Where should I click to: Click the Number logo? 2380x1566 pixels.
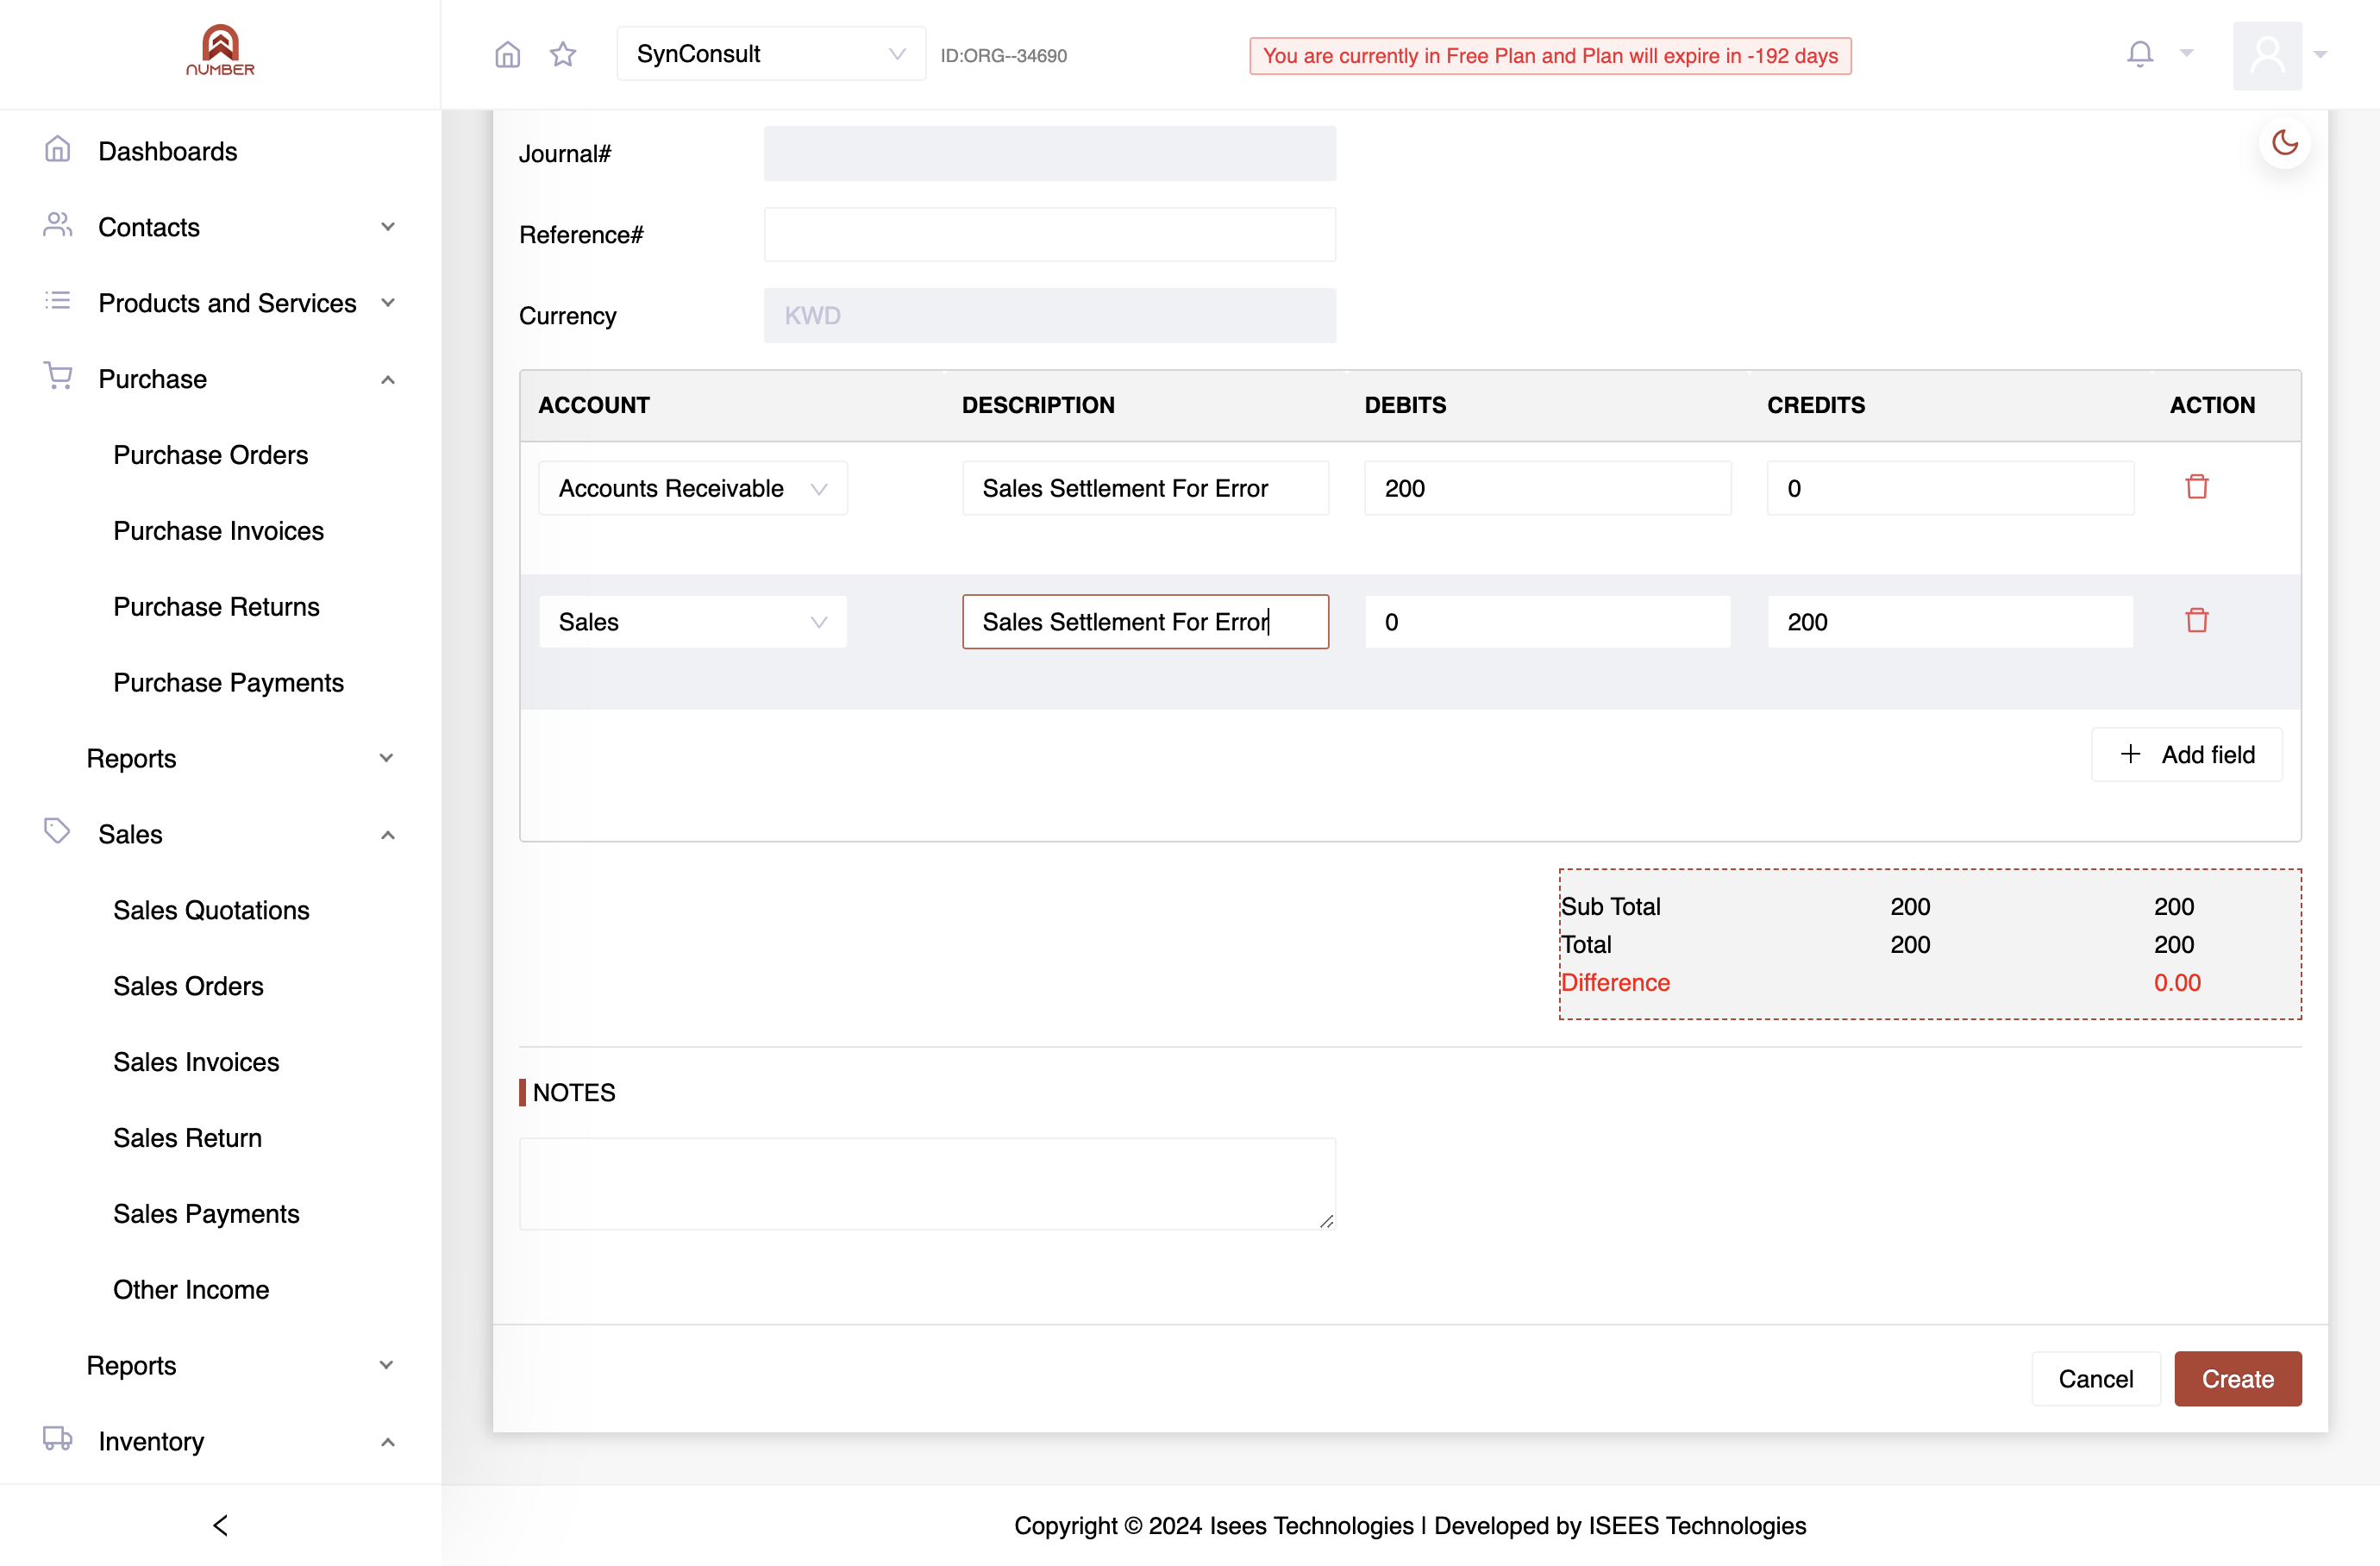coord(220,50)
